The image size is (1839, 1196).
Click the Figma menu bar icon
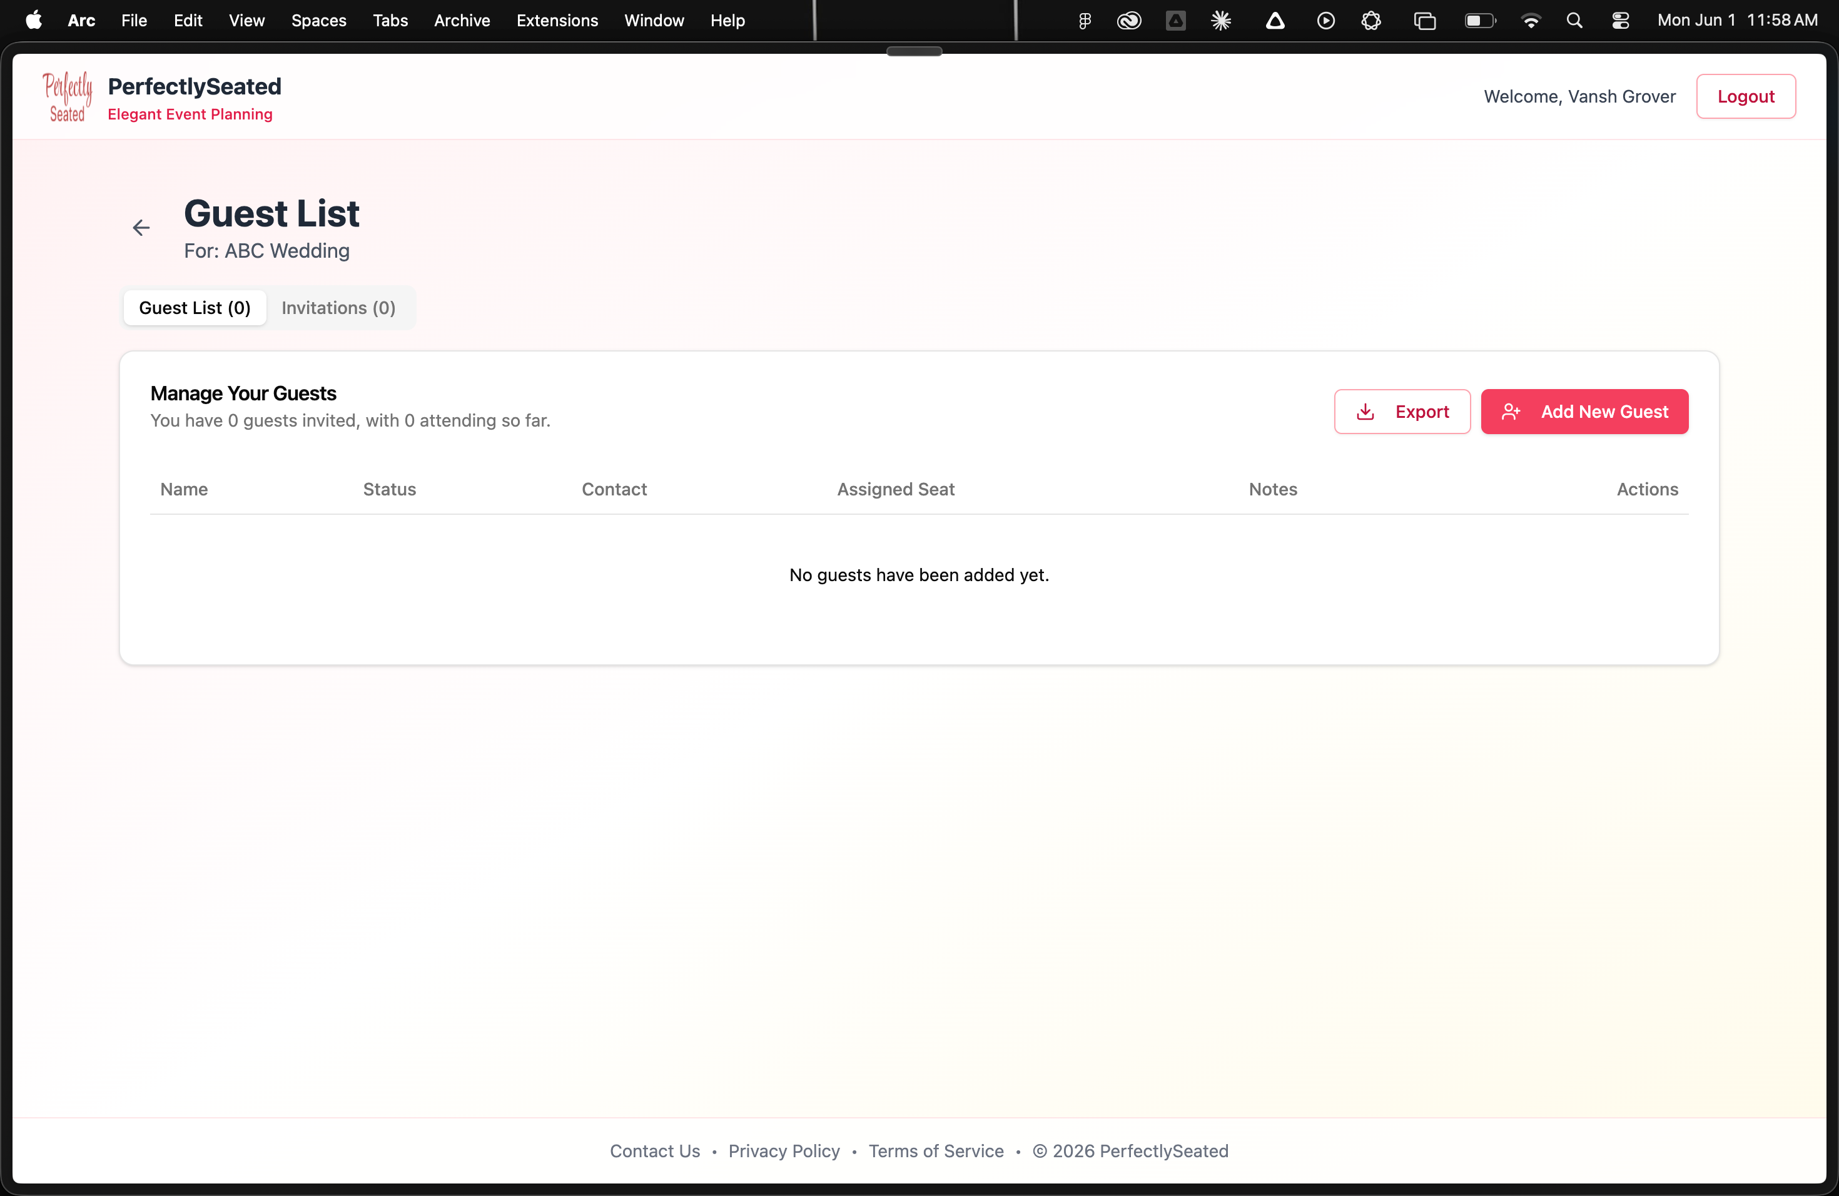pos(1085,21)
